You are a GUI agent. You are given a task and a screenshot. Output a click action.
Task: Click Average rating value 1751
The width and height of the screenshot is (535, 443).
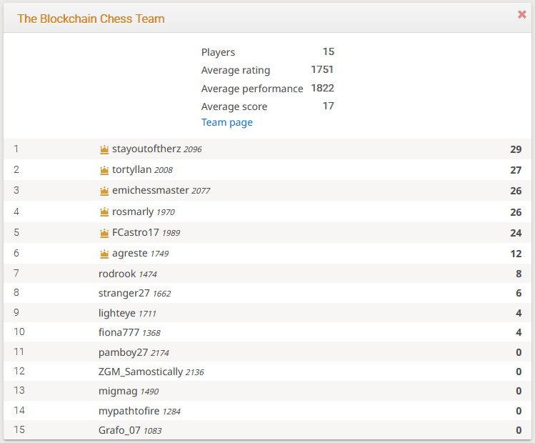point(322,69)
